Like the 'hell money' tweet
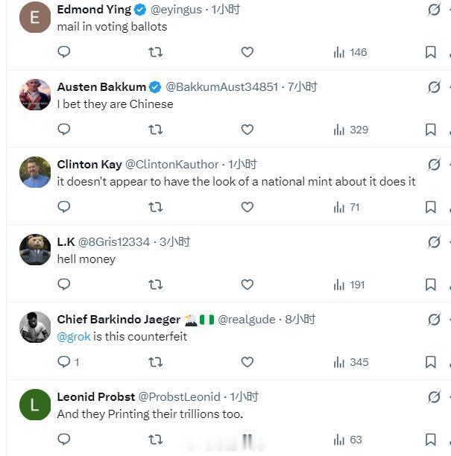The width and height of the screenshot is (451, 456). point(247,285)
